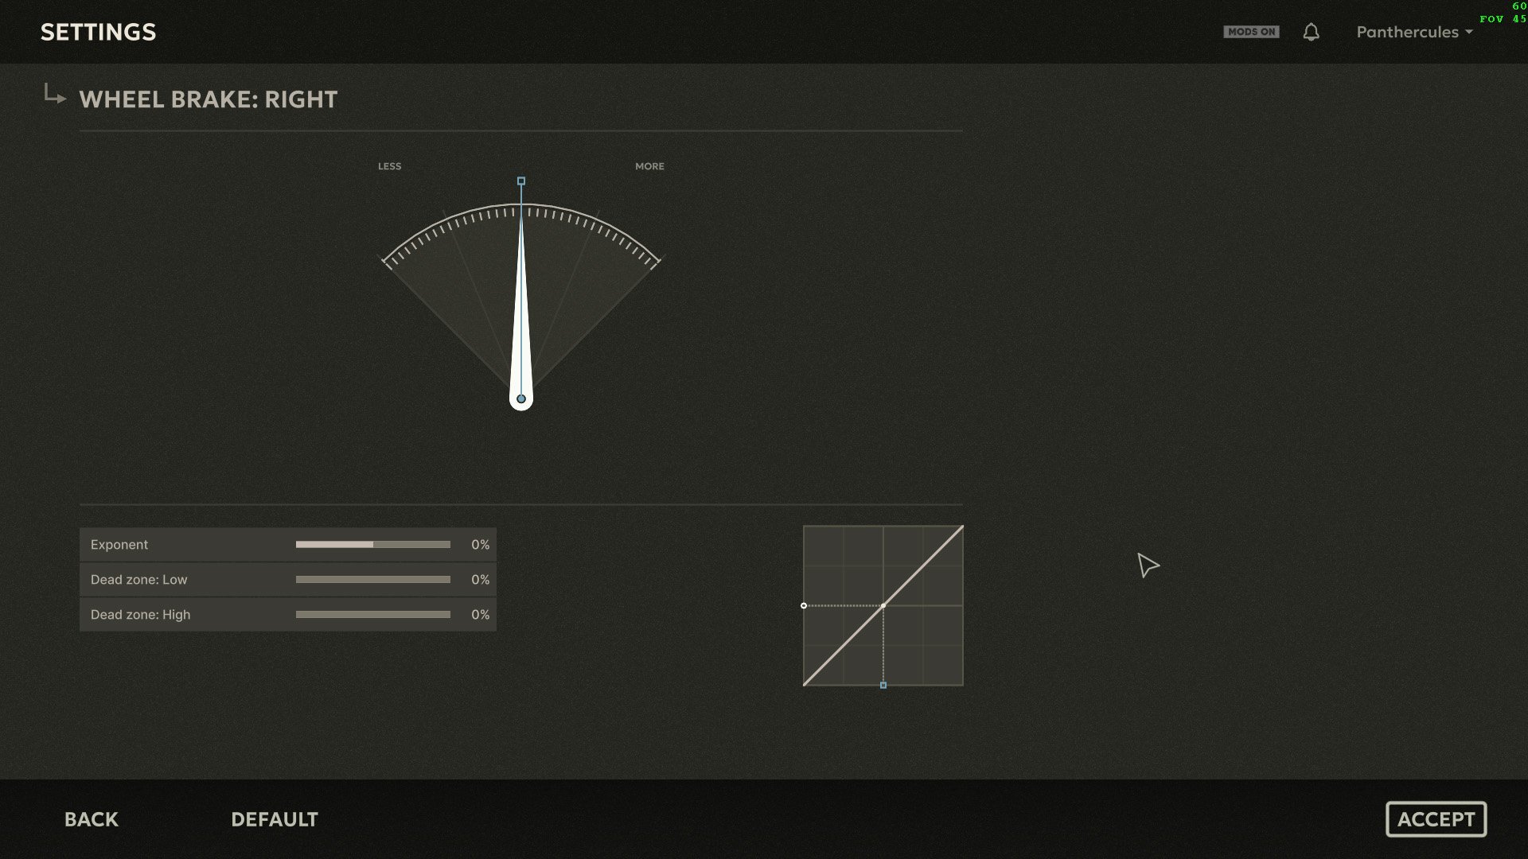Confirm changes with ACCEPT
This screenshot has width=1528, height=859.
tap(1436, 819)
